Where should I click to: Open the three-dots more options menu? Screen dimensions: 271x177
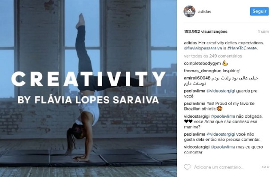265,167
